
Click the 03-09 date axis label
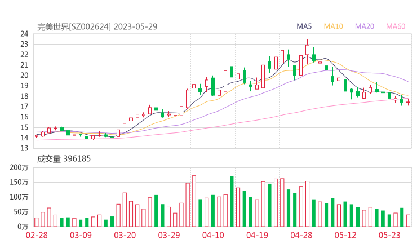click(81, 235)
